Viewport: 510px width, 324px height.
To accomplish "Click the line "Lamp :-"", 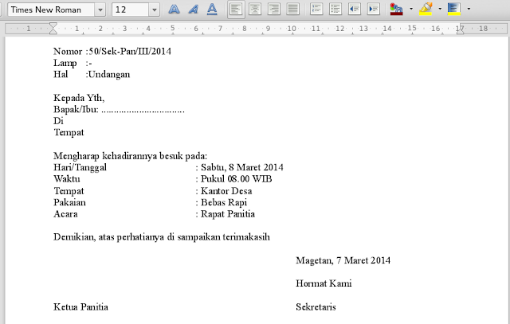I will pos(73,63).
